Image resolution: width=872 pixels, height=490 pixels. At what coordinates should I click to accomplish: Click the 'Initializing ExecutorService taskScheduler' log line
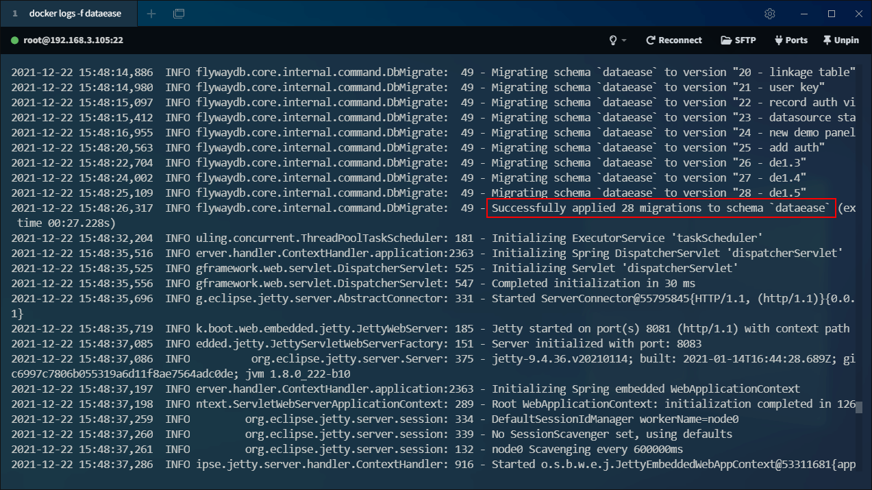pyautogui.click(x=627, y=238)
